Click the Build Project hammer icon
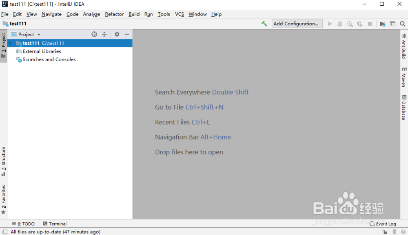 pyautogui.click(x=264, y=24)
